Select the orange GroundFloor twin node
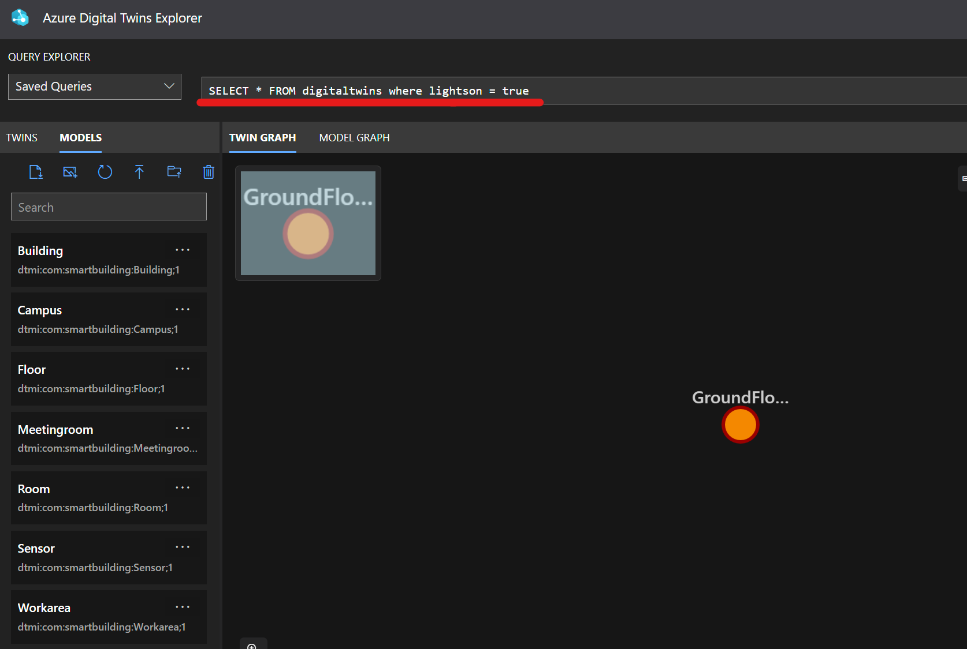967x649 pixels. pyautogui.click(x=740, y=425)
